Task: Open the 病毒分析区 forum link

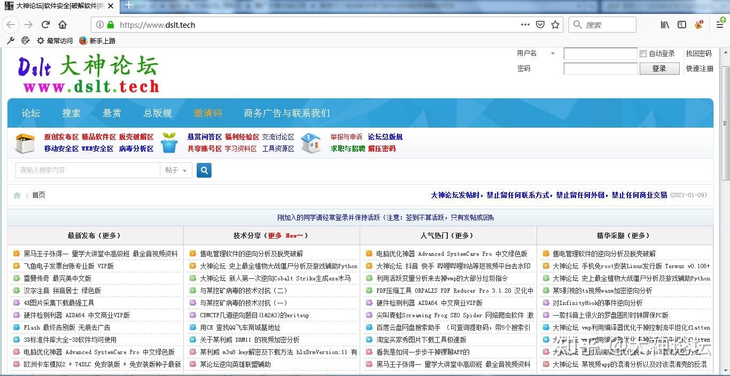Action: [136, 149]
